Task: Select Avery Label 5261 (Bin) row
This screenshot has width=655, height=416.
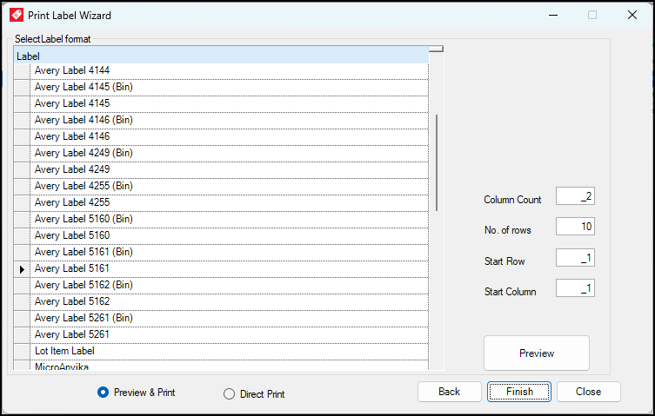Action: [230, 318]
